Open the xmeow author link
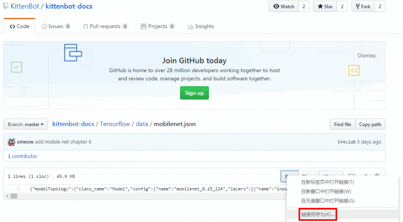The width and height of the screenshot is (403, 222). click(x=25, y=142)
